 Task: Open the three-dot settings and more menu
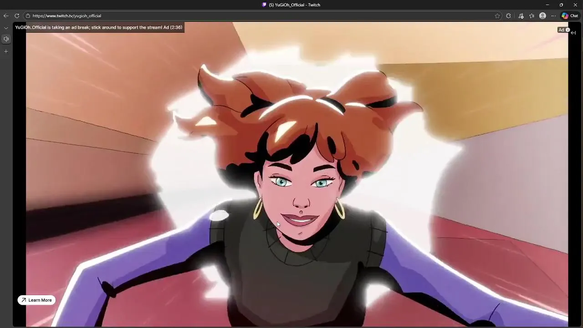click(x=553, y=15)
